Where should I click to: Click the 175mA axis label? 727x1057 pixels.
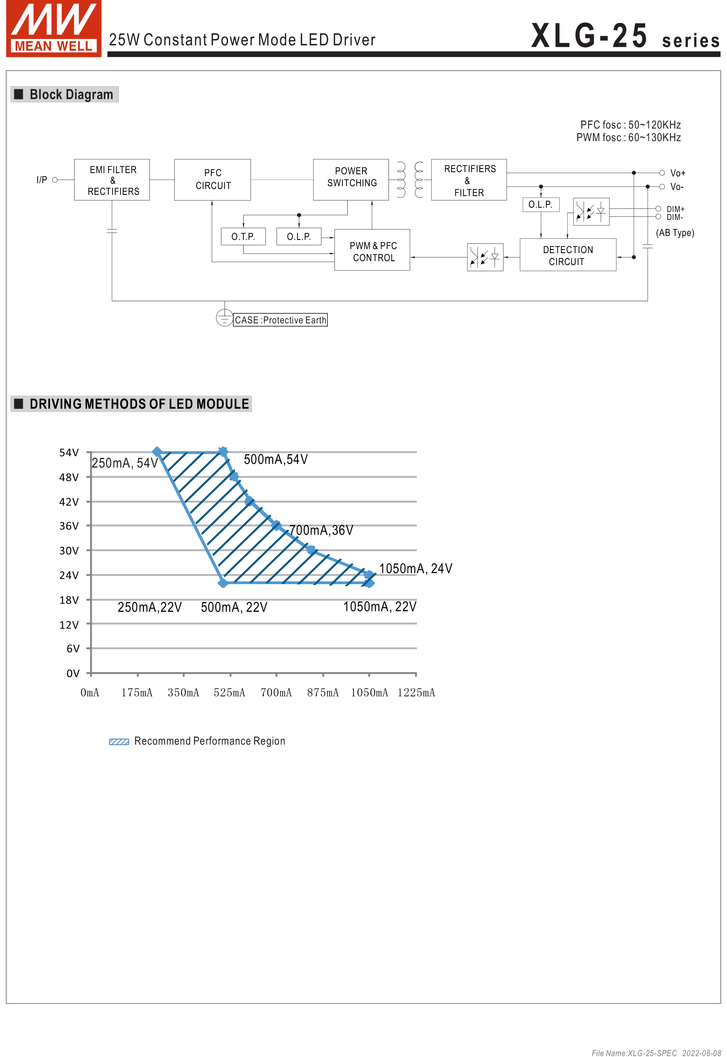pos(137,693)
